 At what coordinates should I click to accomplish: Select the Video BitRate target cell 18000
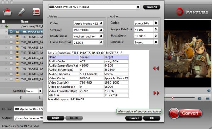116,87
